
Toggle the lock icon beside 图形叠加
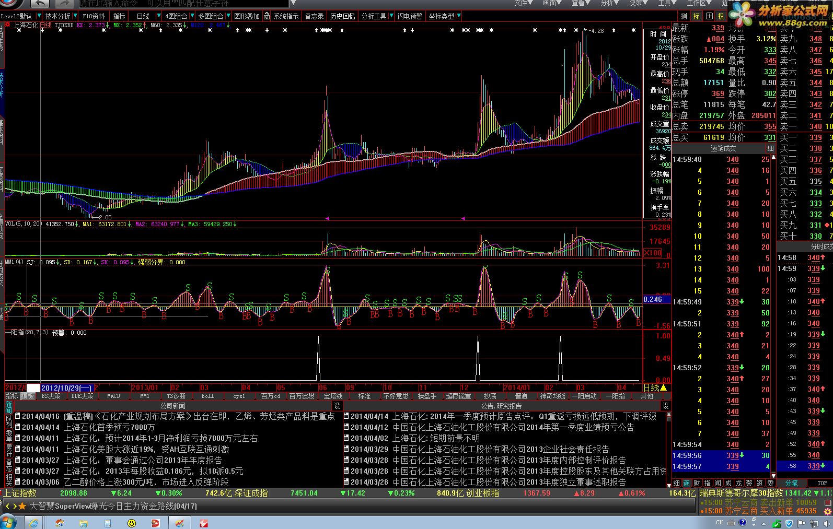click(x=266, y=16)
